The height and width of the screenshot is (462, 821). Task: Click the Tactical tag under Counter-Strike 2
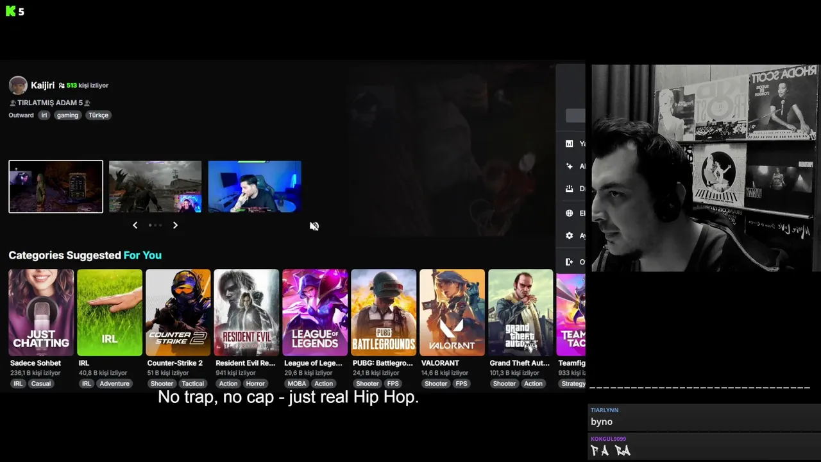pos(192,384)
